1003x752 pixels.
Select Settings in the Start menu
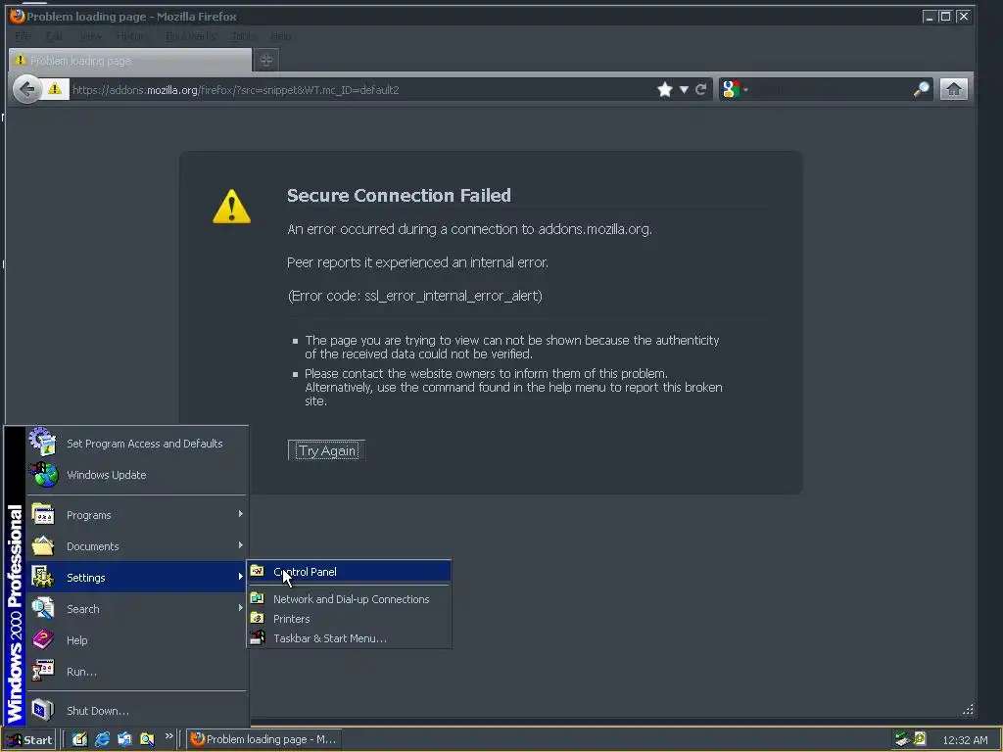[x=137, y=577]
